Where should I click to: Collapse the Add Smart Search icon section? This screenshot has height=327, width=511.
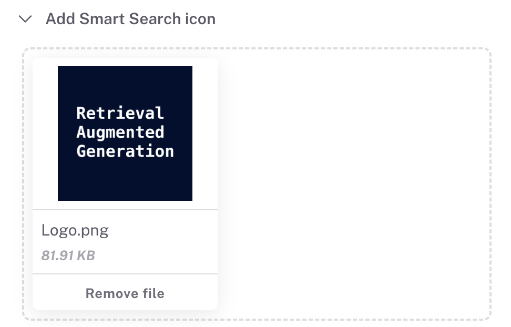click(x=25, y=19)
